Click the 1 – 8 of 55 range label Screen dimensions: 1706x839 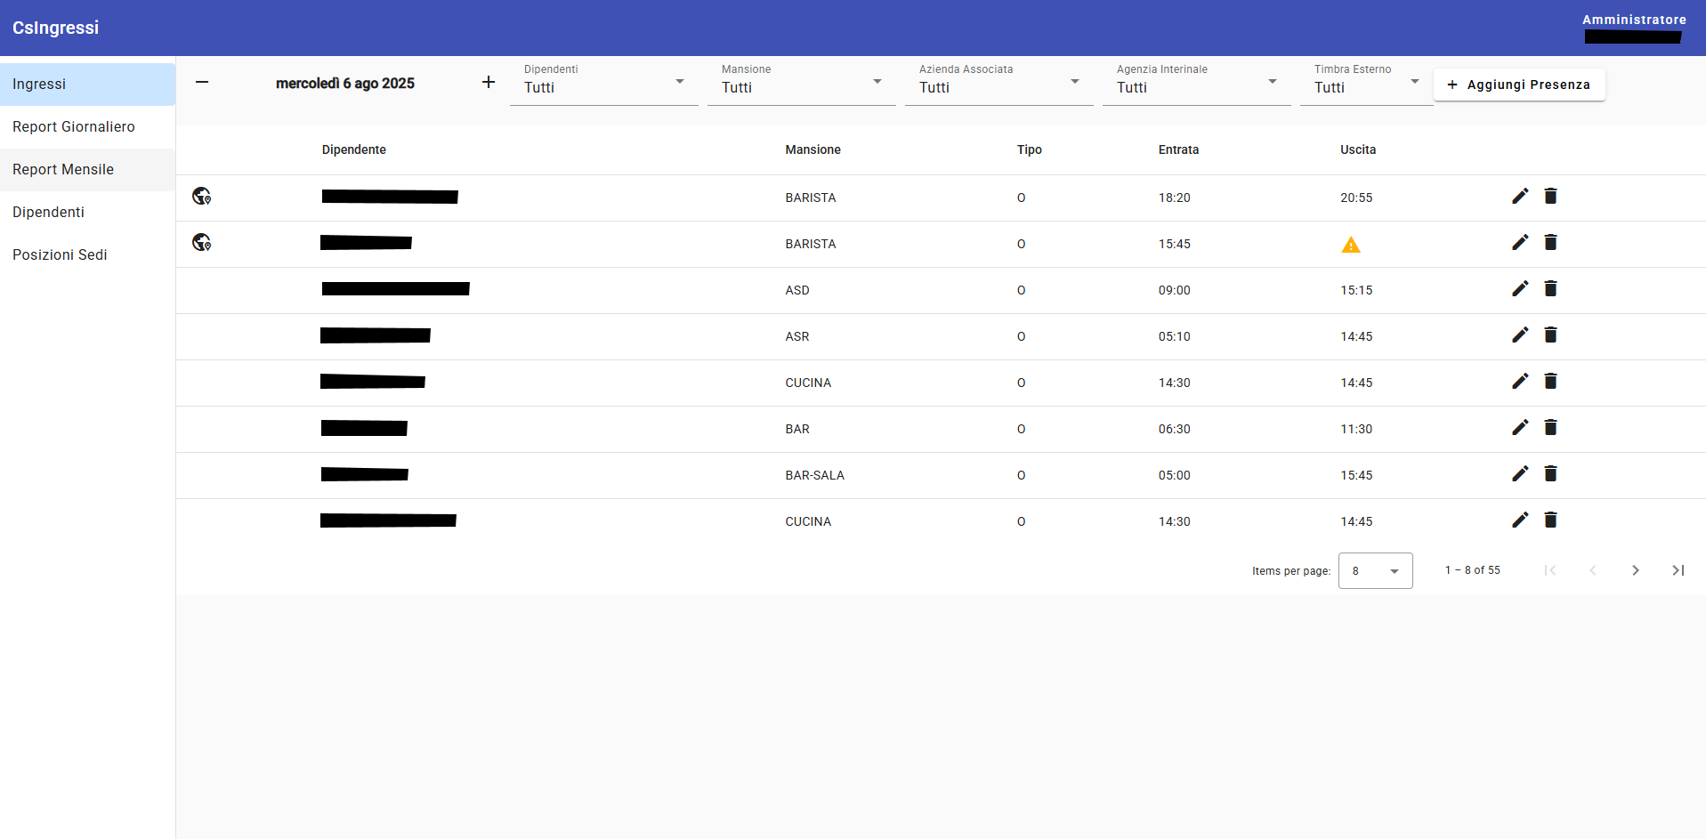1473,570
